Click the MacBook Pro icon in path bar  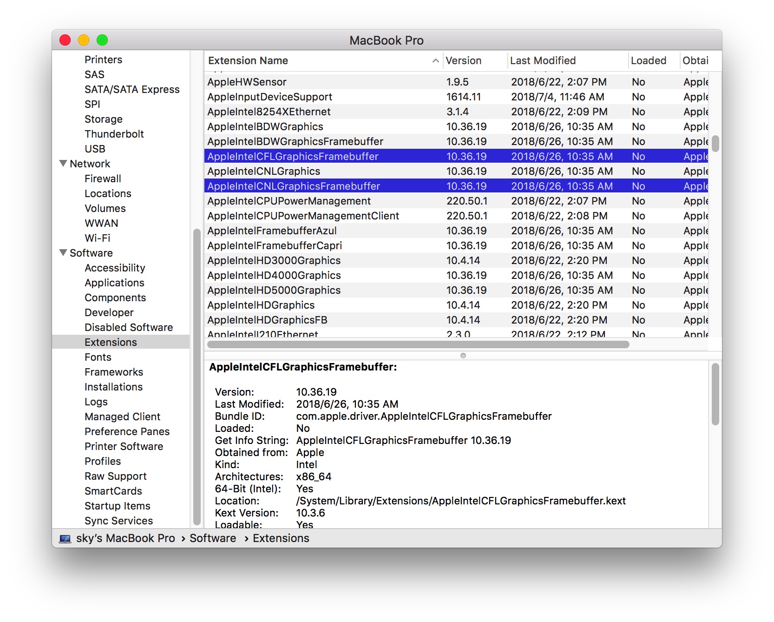65,538
